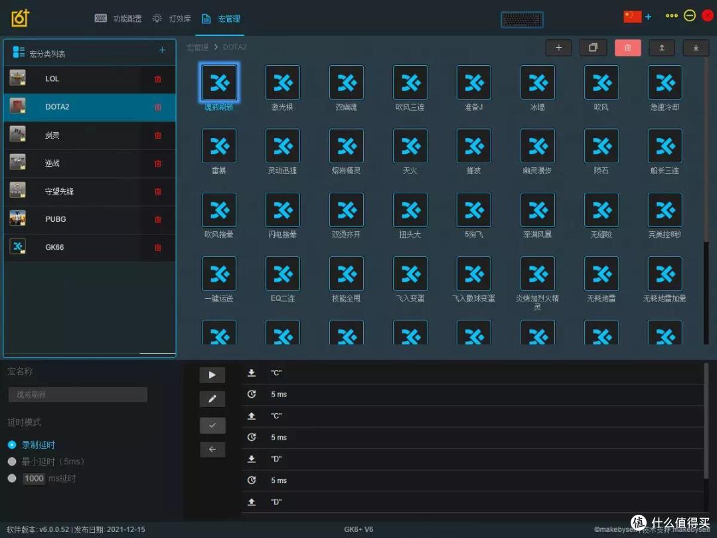
Task: Click the macro name field showing 魂戒刷新
Action: click(78, 395)
